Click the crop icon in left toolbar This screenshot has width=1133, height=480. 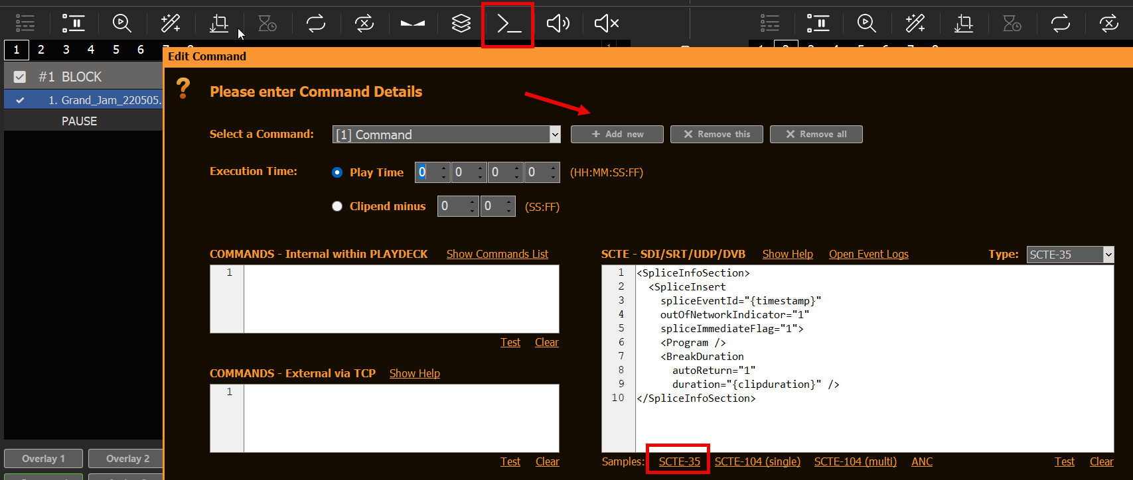(219, 24)
